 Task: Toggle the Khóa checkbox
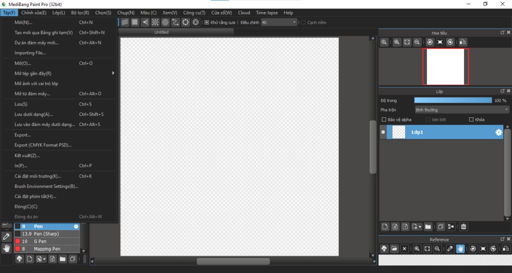(471, 119)
